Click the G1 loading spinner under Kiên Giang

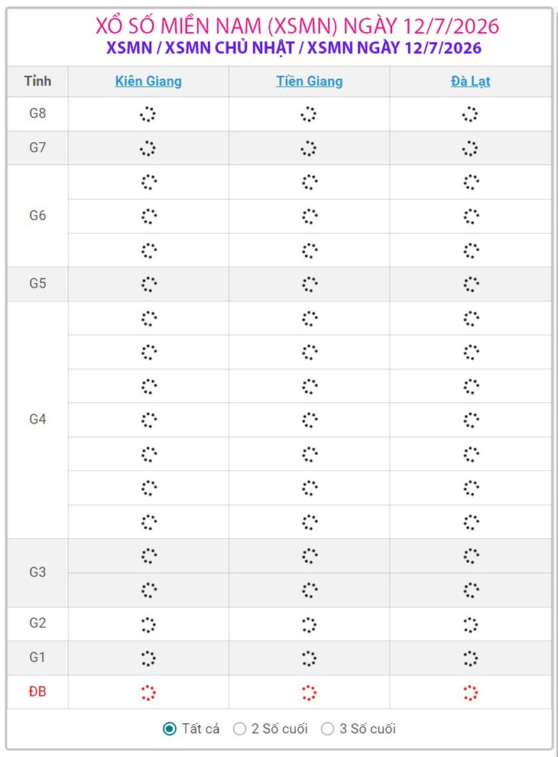(x=148, y=658)
